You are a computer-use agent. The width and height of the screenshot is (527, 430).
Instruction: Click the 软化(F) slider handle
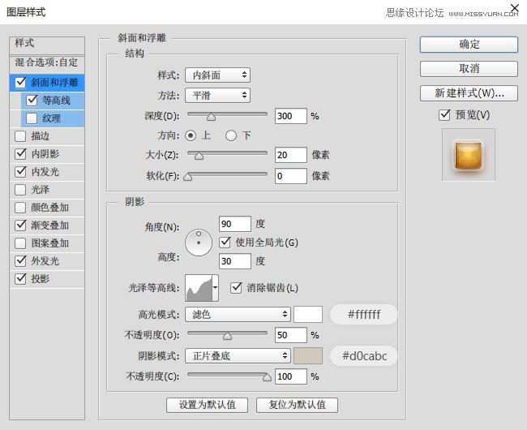pyautogui.click(x=187, y=177)
